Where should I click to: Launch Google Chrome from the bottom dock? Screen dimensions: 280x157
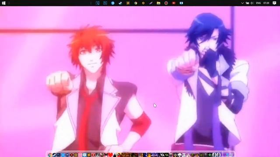(x=50, y=155)
